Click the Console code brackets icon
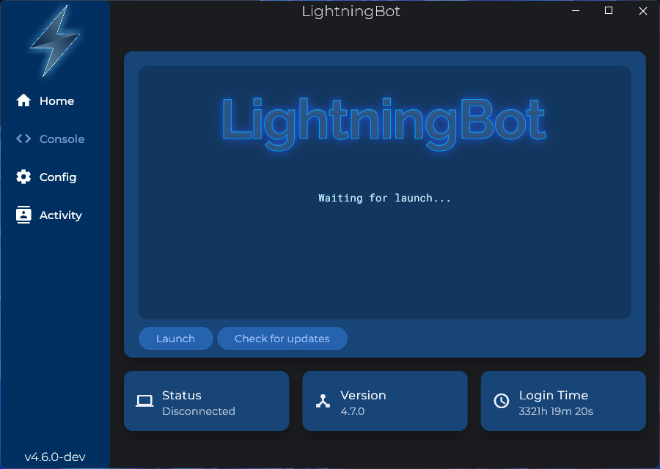Viewport: 660px width, 469px height. (x=23, y=139)
